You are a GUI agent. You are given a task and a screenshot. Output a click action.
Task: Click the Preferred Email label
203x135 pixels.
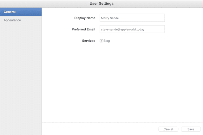pyautogui.click(x=83, y=29)
